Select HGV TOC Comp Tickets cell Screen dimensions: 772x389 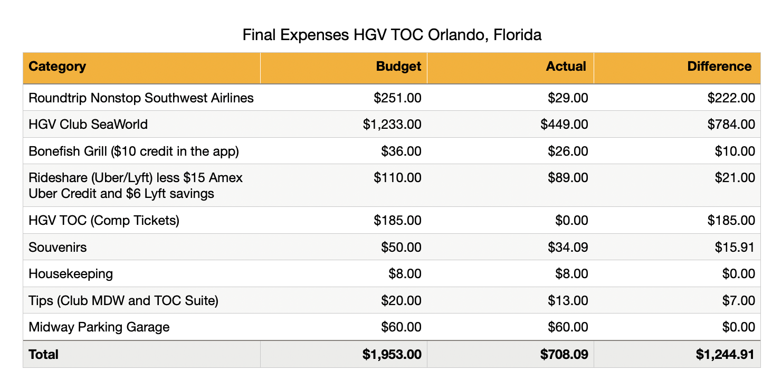point(104,220)
